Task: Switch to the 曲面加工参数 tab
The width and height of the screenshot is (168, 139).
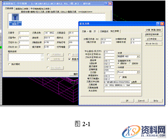Action: pyautogui.click(x=22, y=9)
